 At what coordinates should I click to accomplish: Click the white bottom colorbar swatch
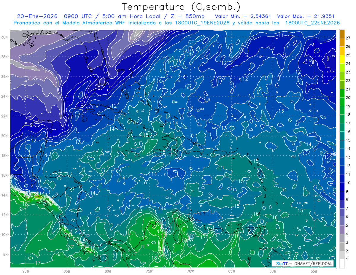(342, 264)
